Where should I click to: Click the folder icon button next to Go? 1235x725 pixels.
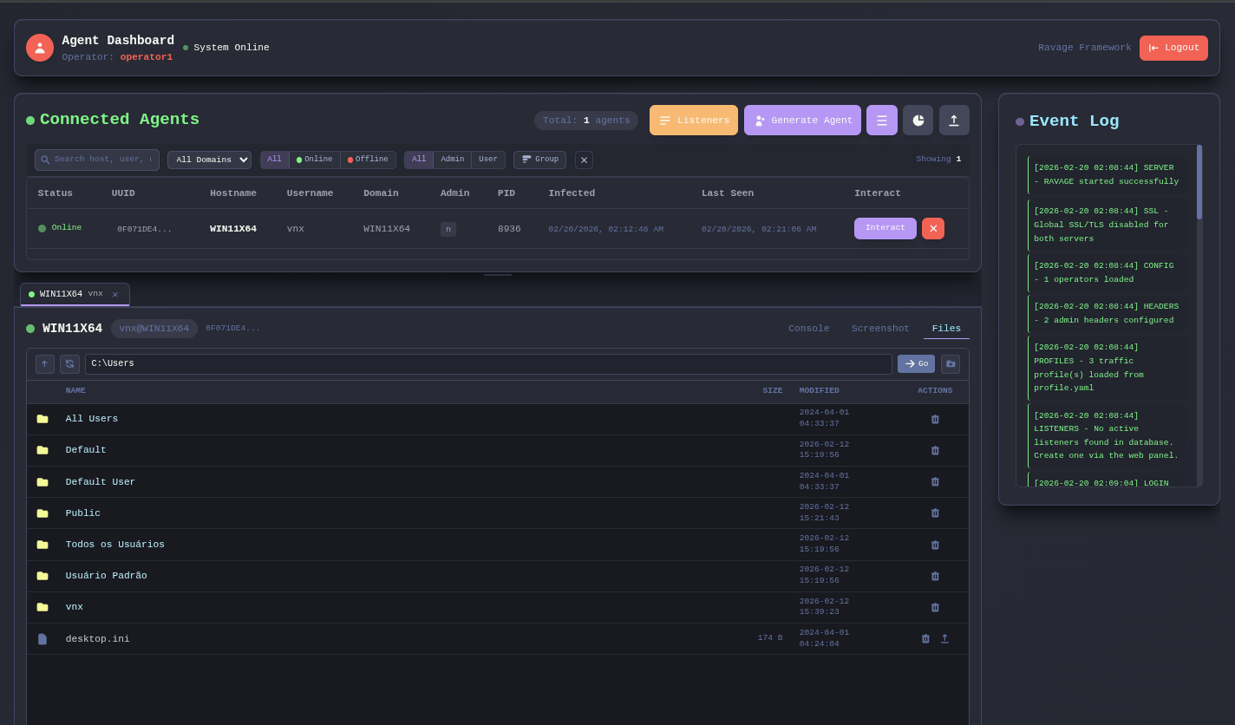[x=951, y=364]
